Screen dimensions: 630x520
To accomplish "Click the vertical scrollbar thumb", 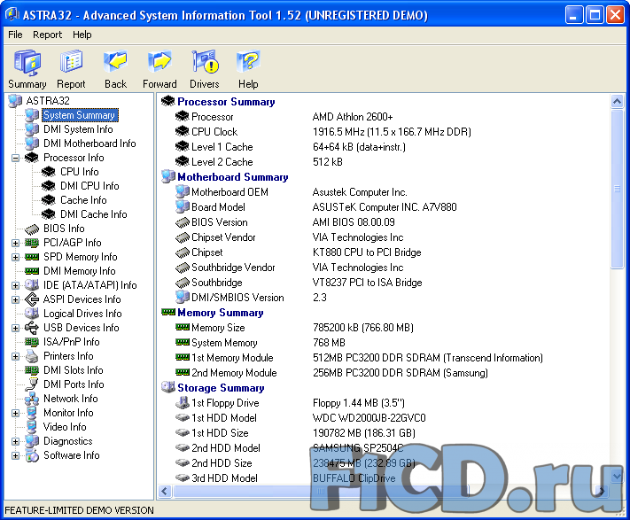I will 617,189.
